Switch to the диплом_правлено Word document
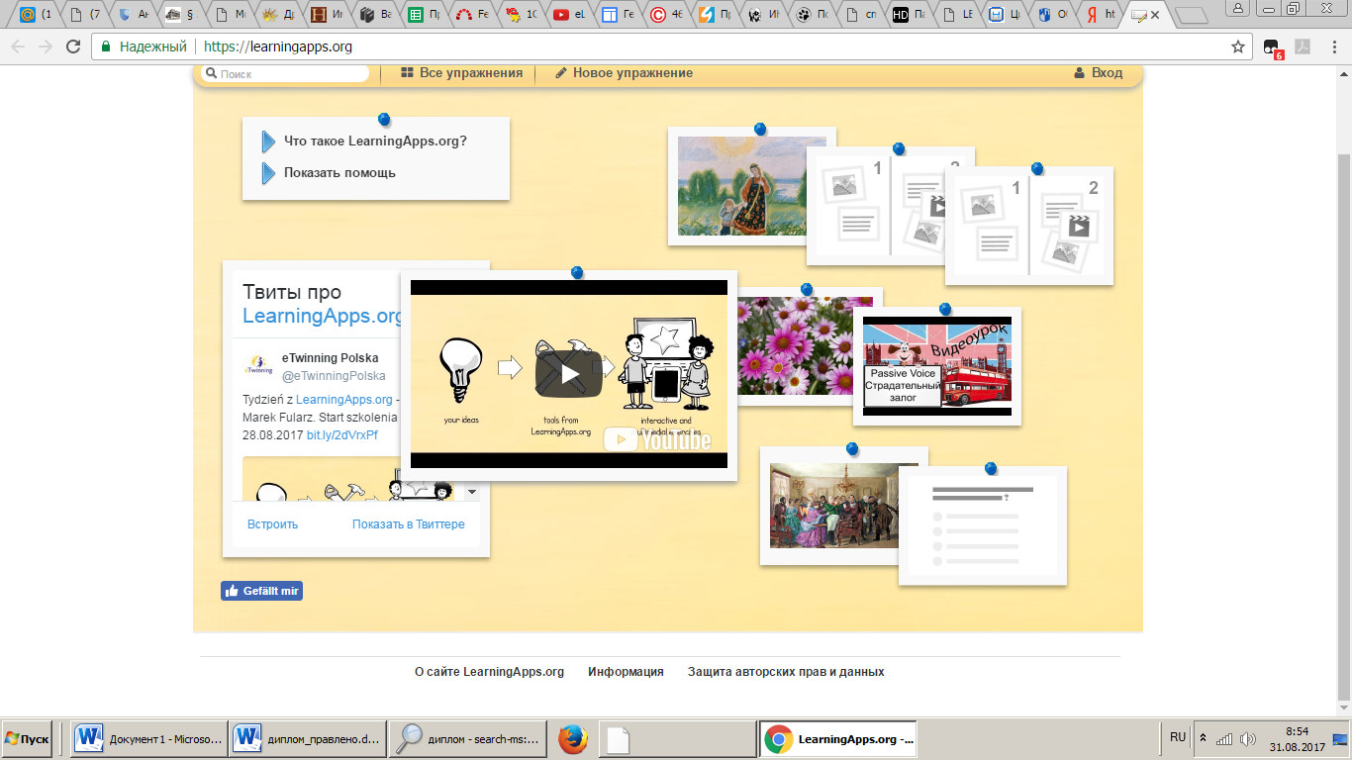The image size is (1352, 760). coord(308,739)
